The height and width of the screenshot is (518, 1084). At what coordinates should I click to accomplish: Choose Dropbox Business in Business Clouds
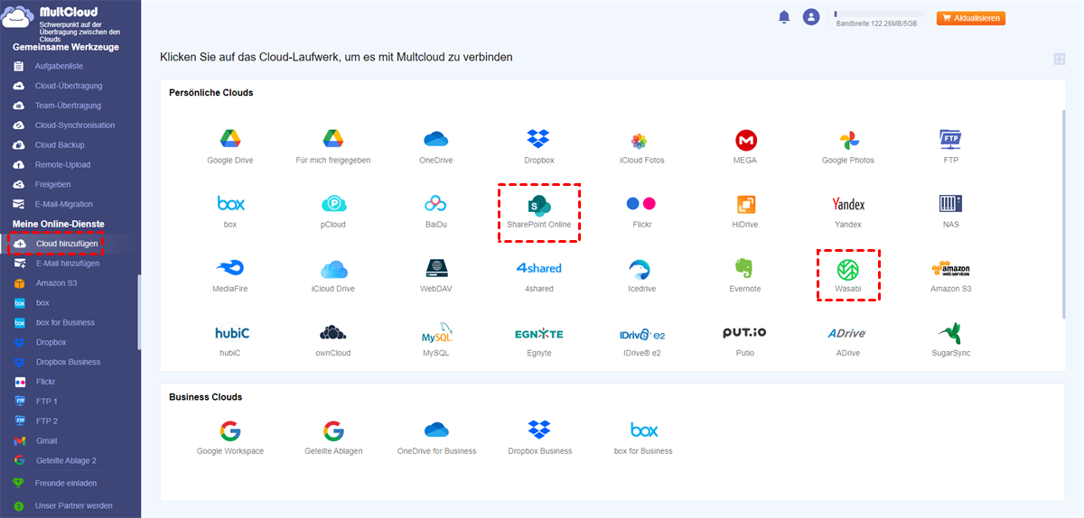click(x=539, y=438)
